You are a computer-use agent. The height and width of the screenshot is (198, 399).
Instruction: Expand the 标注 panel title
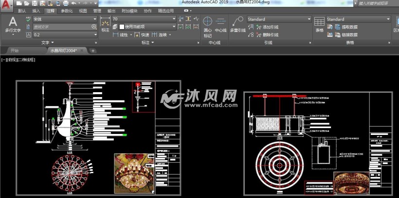click(x=147, y=42)
